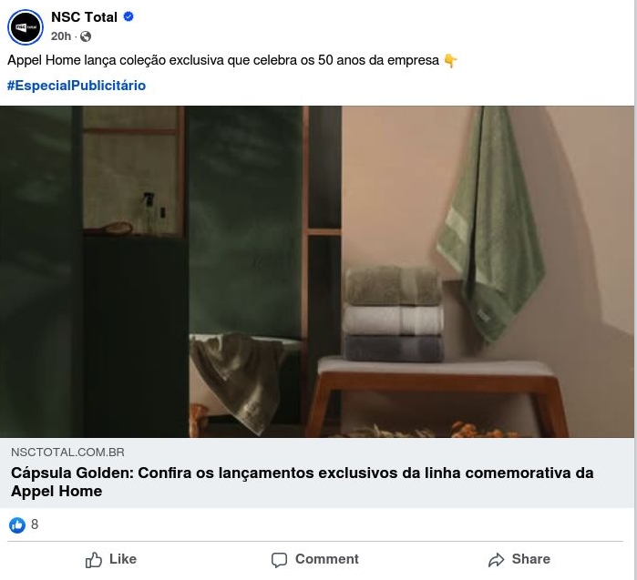View who reacted via the 8 count
The height and width of the screenshot is (580, 637).
[x=35, y=524]
